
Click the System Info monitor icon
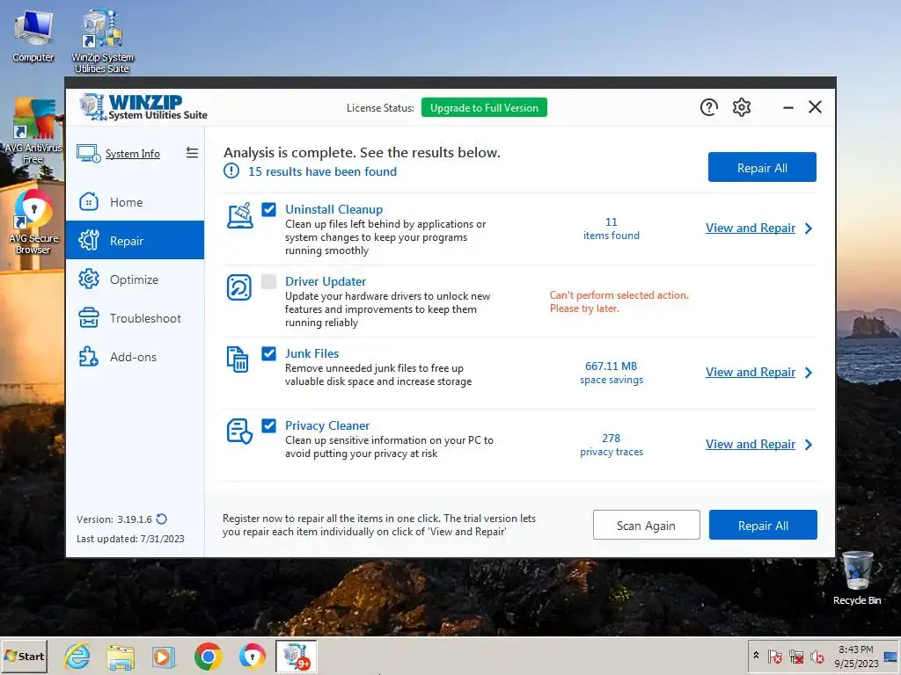pyautogui.click(x=89, y=154)
